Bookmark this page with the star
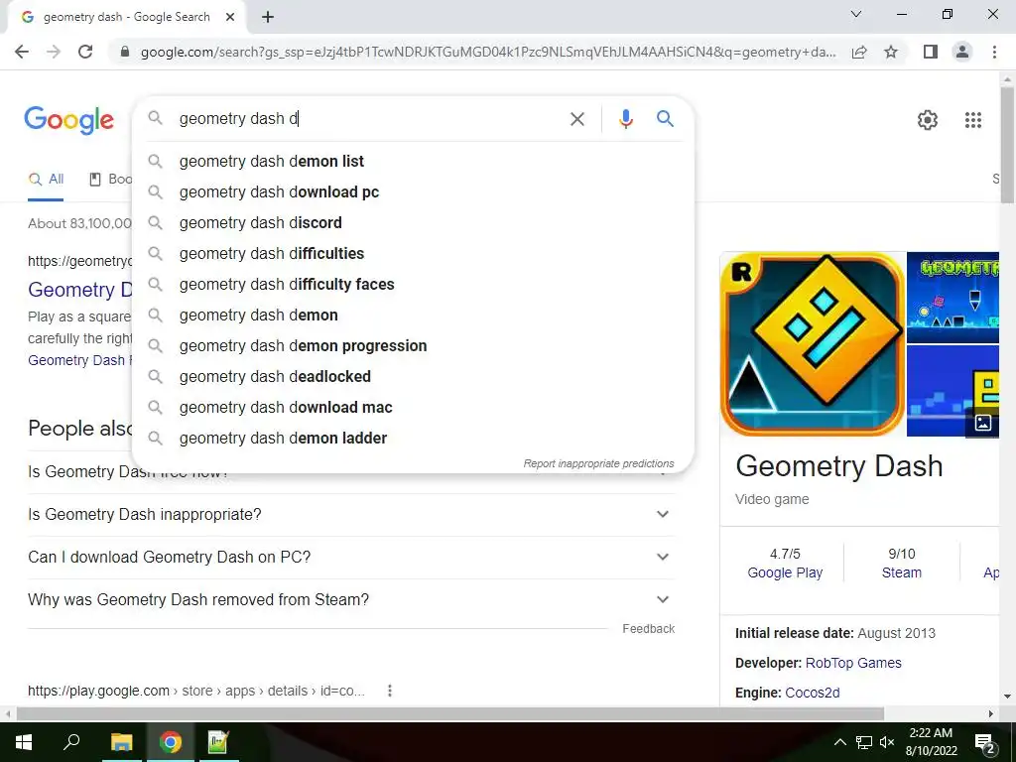Viewport: 1016px width, 762px height. tap(891, 52)
